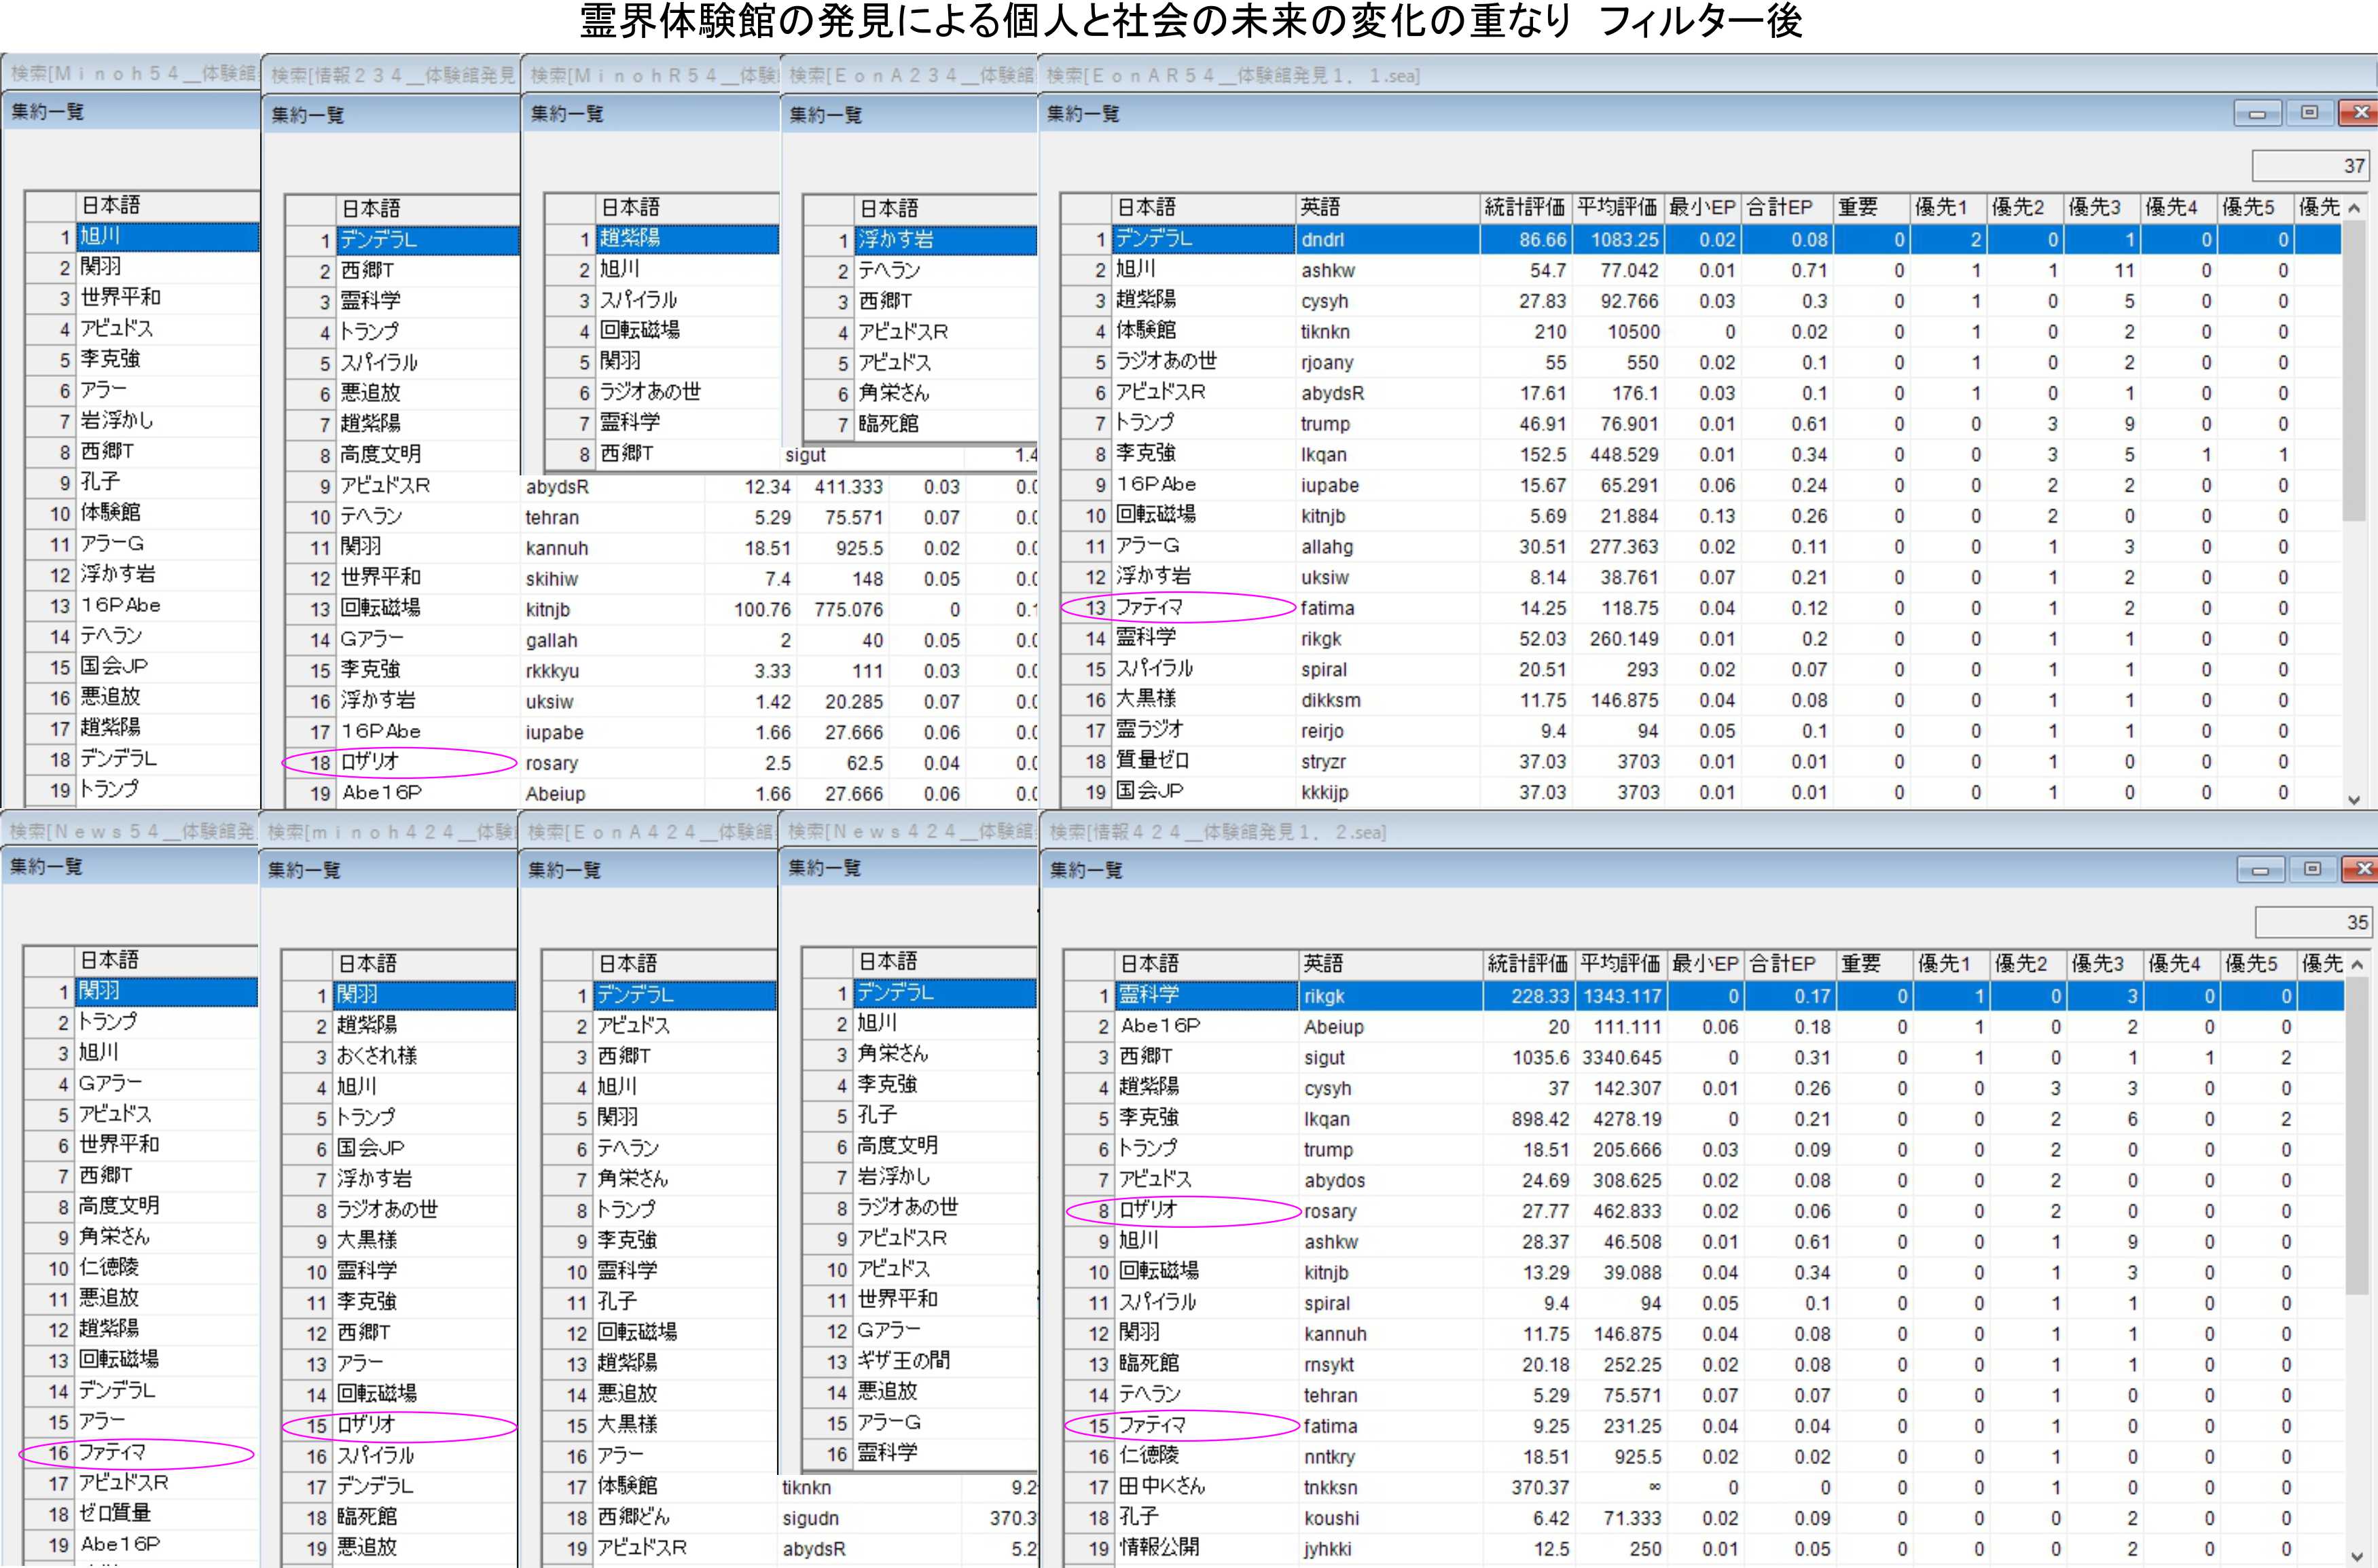2378x1568 pixels.
Task: Select the 'nntkry' cell
Action: 1390,1457
